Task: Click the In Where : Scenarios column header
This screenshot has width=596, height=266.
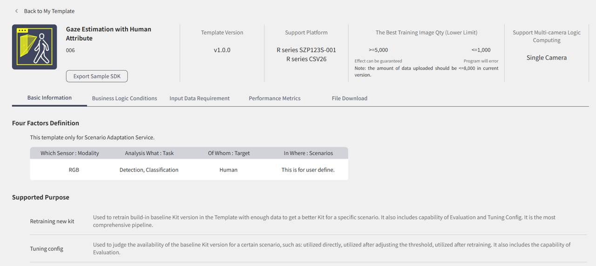Action: click(308, 153)
